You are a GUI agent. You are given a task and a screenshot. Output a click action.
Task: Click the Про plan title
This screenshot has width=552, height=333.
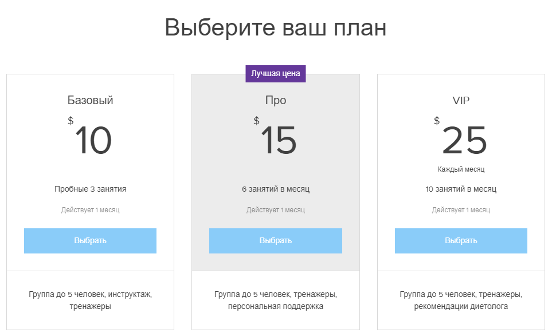[275, 101]
